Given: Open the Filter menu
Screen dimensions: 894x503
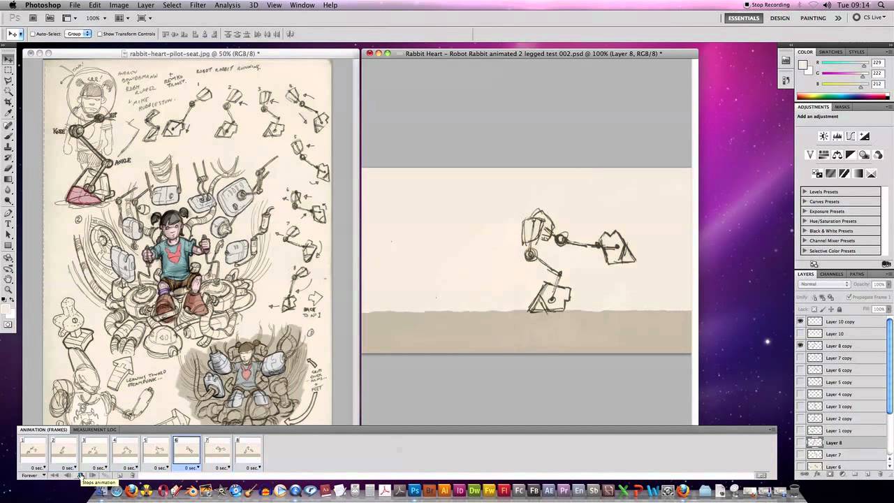Looking at the screenshot, I should click(x=198, y=5).
